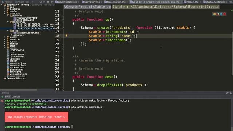Collapse the database folder

pos(5,13)
